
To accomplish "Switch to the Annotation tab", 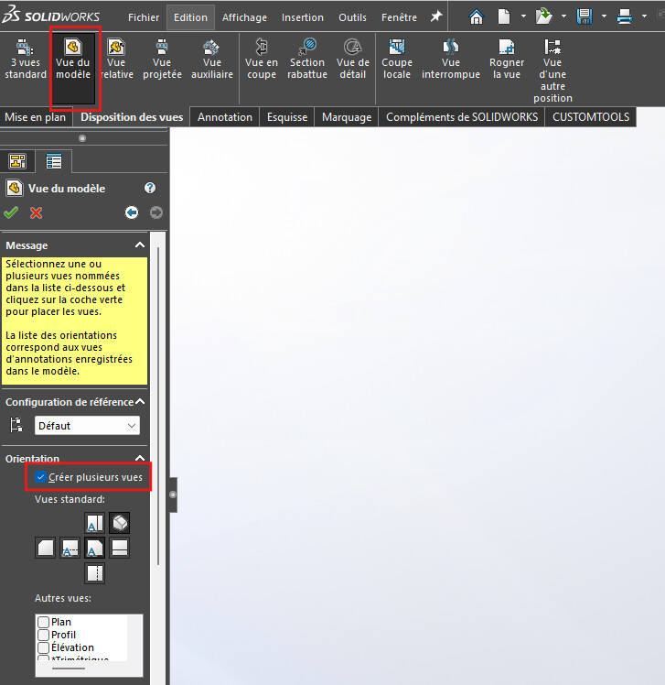I will click(x=224, y=117).
